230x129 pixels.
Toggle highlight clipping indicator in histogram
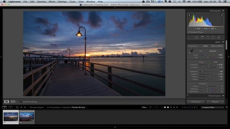tap(222, 15)
